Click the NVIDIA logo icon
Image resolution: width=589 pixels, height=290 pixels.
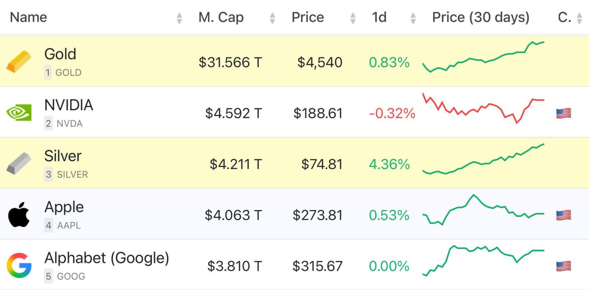click(x=19, y=113)
